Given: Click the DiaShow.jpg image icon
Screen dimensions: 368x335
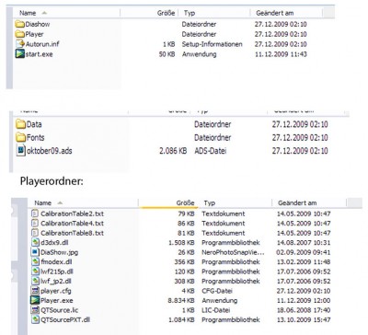Looking at the screenshot, I should tap(35, 252).
